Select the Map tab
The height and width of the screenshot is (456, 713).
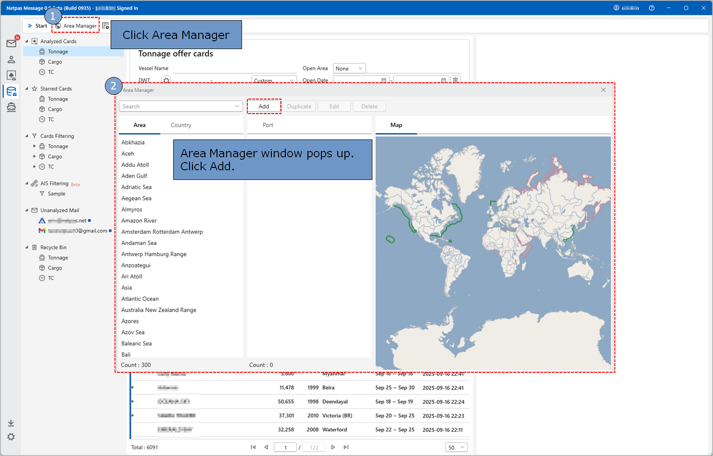[396, 125]
